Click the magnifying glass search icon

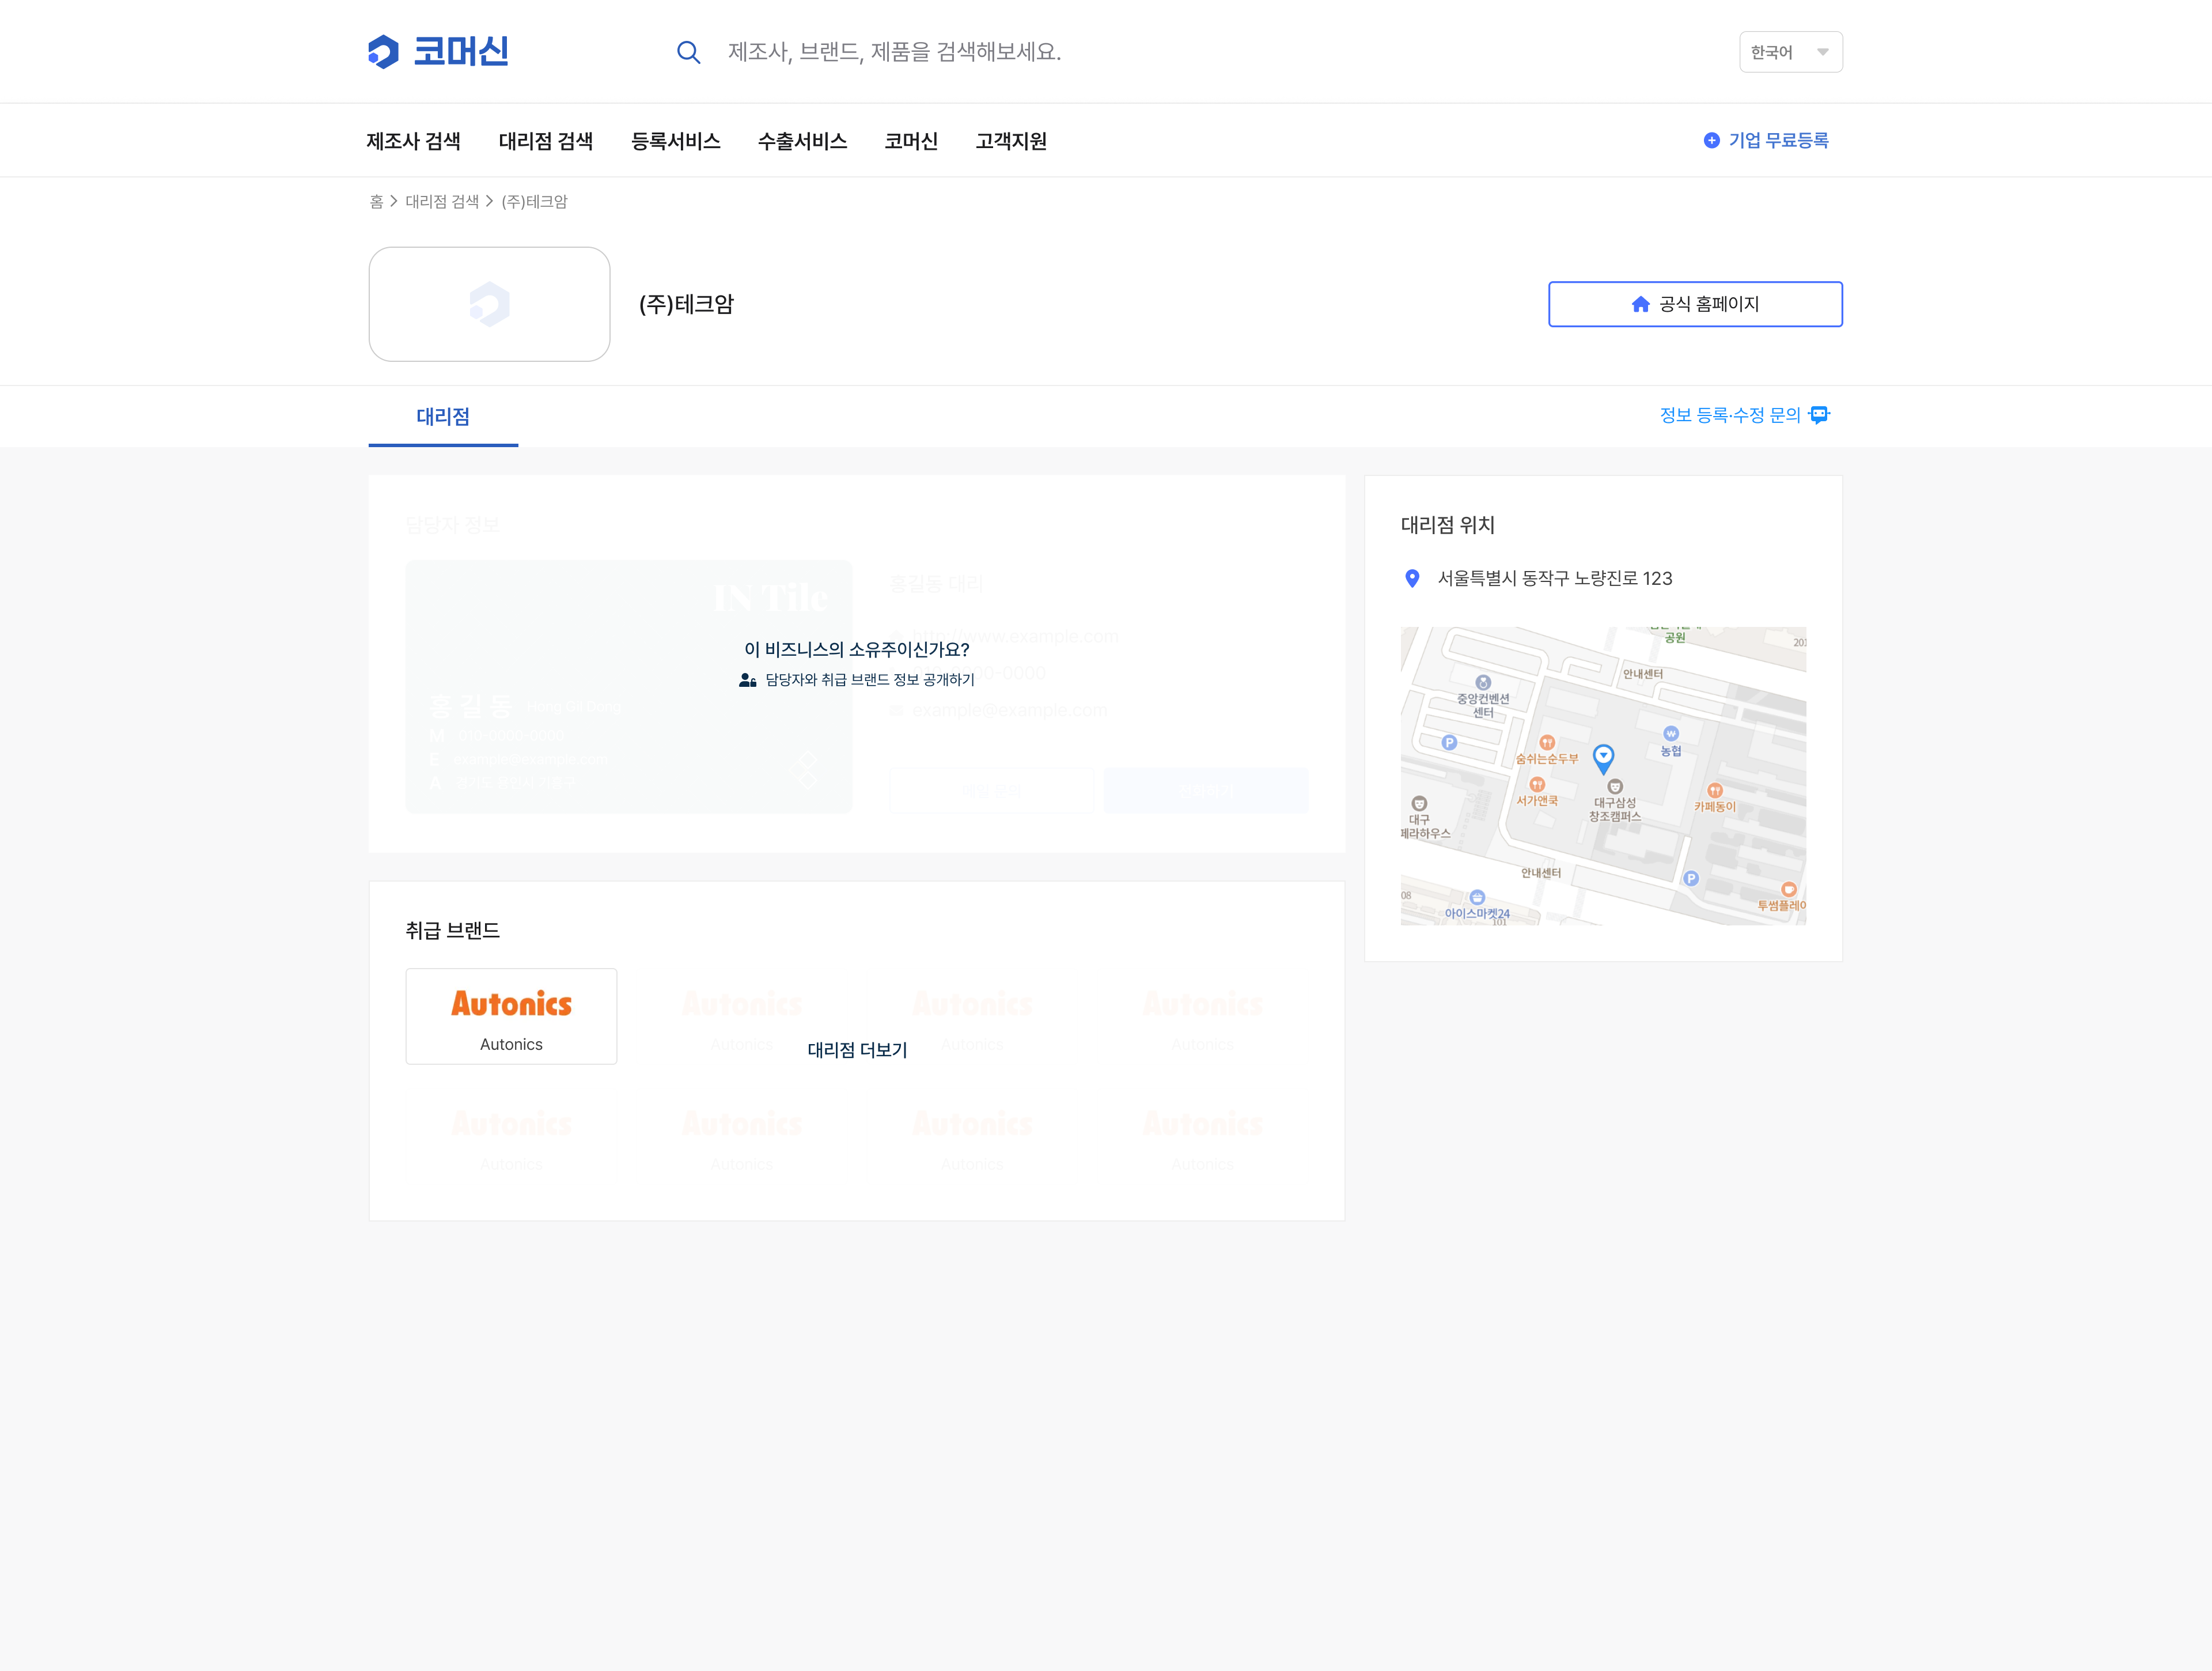688,52
